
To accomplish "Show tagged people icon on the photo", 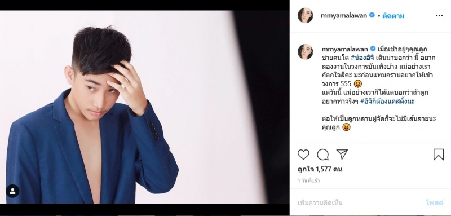I will click(x=12, y=191).
